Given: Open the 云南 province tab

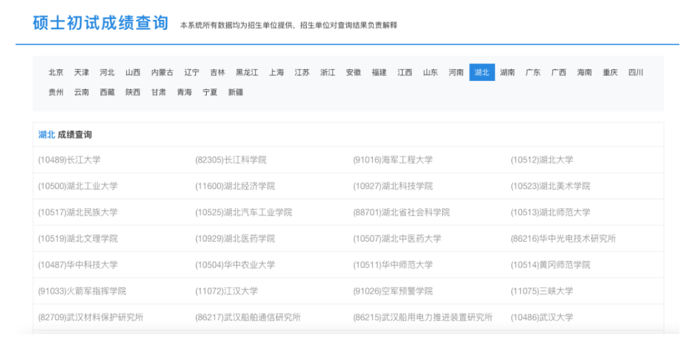Looking at the screenshot, I should pyautogui.click(x=81, y=93).
